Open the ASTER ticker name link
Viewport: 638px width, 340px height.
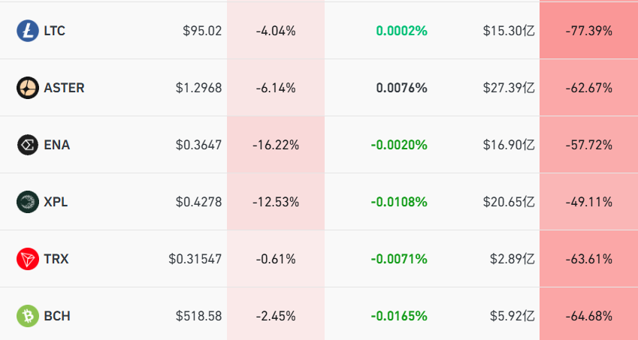[64, 88]
